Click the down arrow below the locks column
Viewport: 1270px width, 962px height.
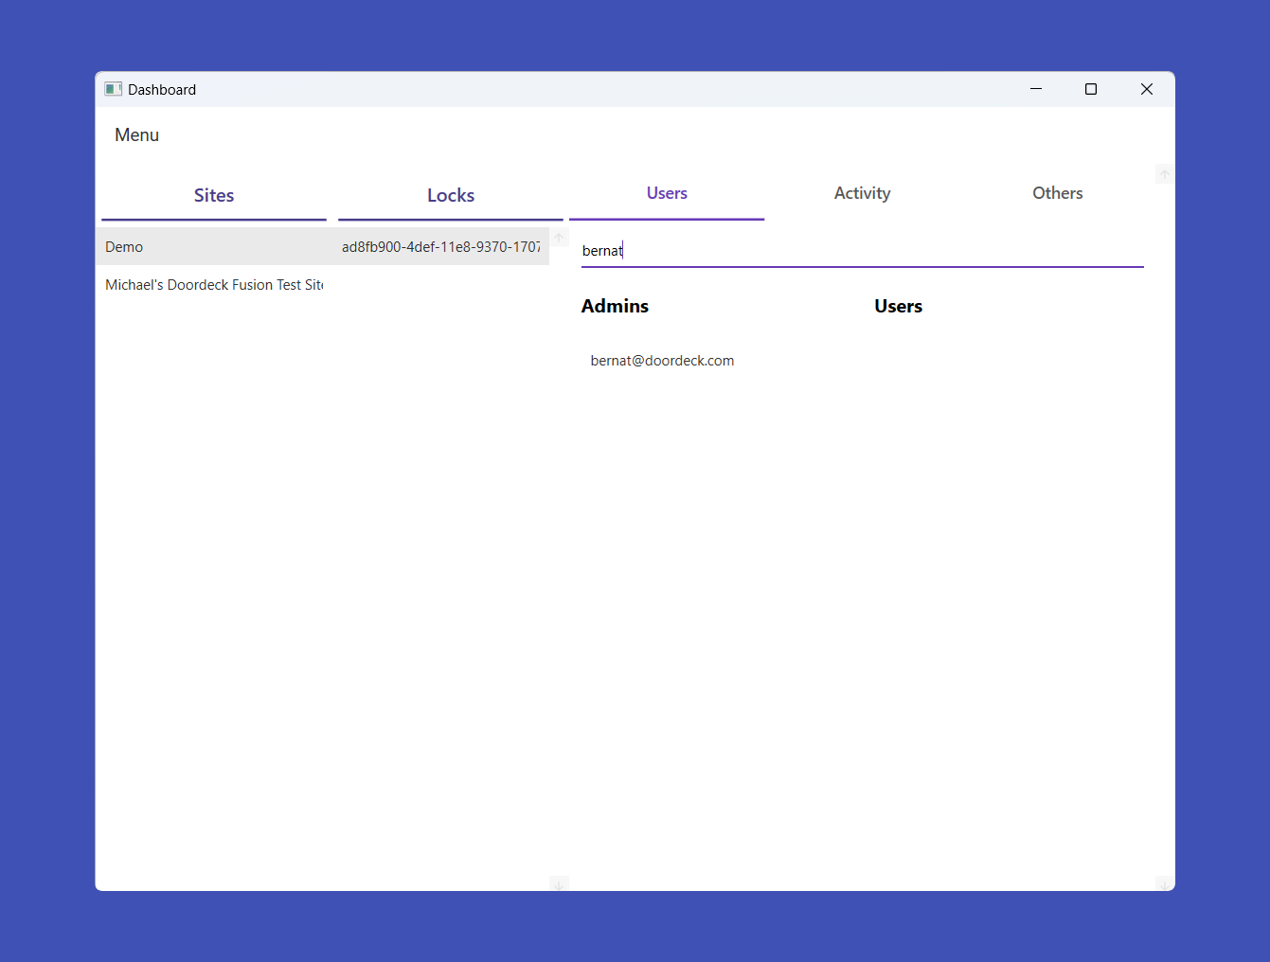tap(559, 884)
